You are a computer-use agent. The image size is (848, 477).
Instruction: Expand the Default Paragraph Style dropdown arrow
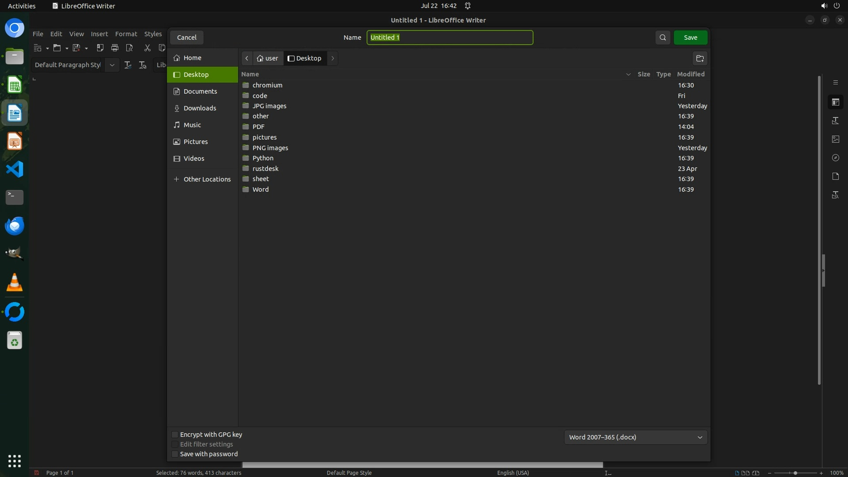point(112,65)
